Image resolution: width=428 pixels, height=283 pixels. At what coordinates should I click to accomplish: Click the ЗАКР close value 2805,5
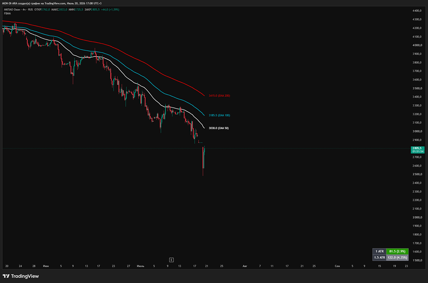[x=95, y=9]
